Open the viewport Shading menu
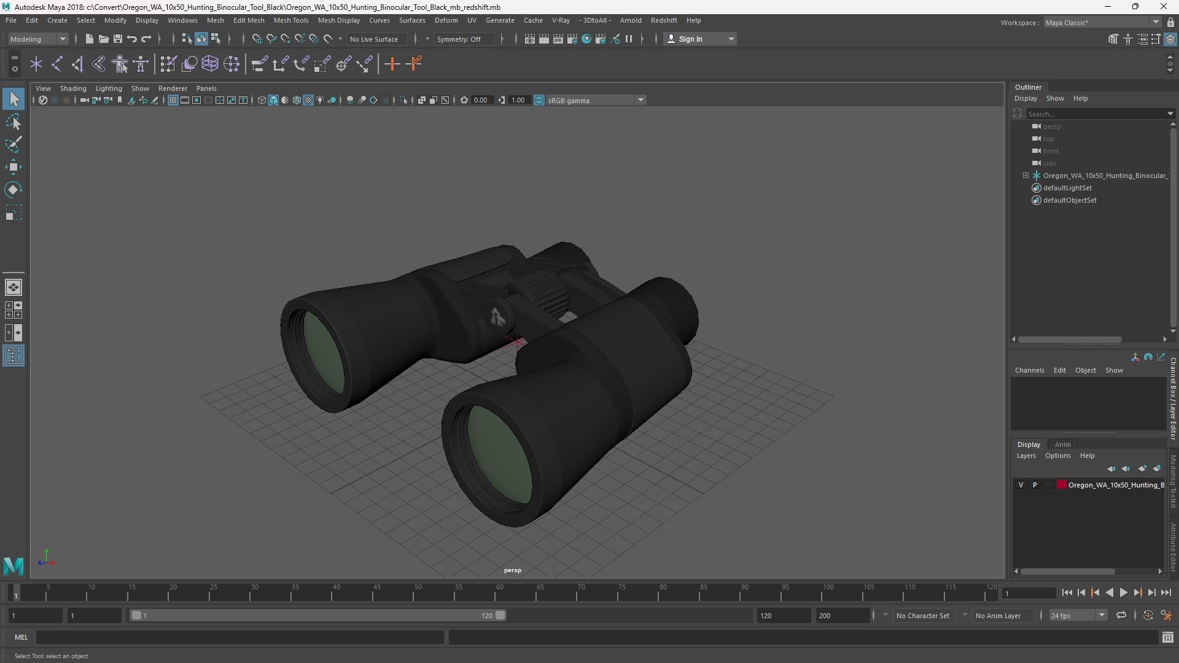This screenshot has width=1179, height=663. click(73, 88)
